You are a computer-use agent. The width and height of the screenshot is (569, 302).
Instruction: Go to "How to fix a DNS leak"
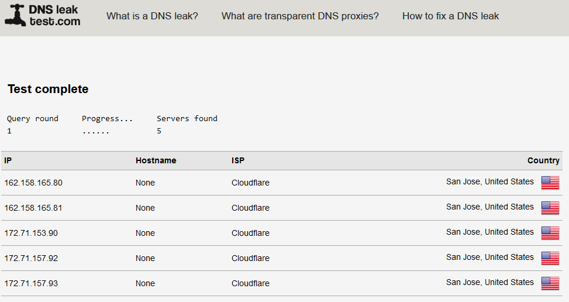[450, 16]
